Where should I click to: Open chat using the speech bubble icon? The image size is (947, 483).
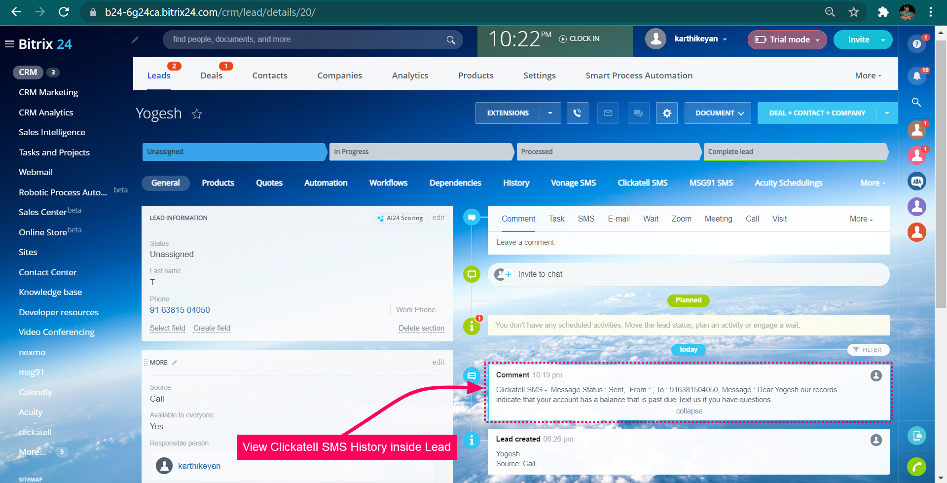[638, 113]
